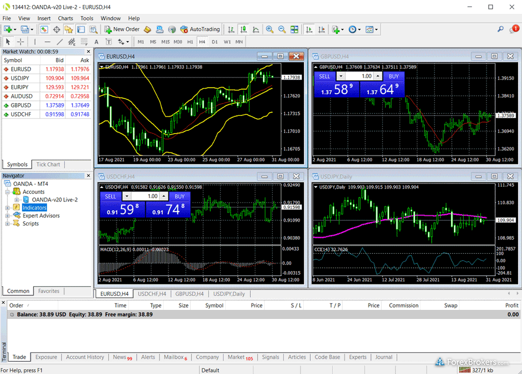522x374 pixels.
Task: Expand the Expert Advisors tree node
Action: tap(7, 216)
